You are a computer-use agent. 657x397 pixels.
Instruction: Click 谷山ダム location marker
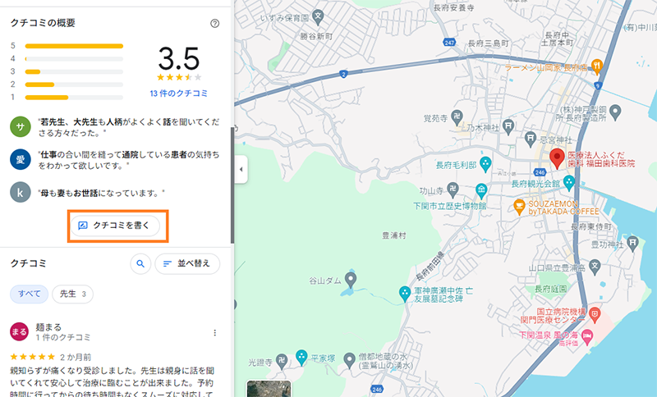351,280
